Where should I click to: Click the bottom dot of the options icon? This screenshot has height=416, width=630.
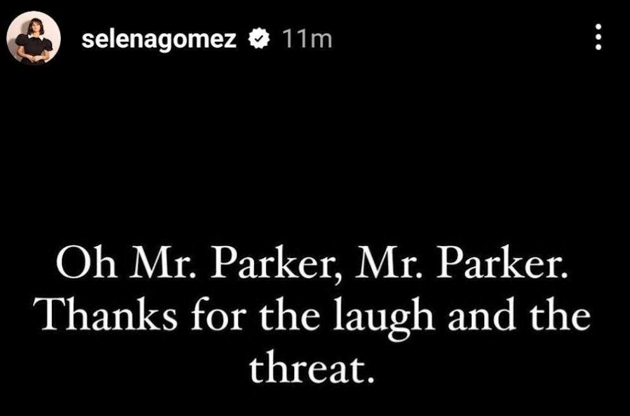click(598, 49)
